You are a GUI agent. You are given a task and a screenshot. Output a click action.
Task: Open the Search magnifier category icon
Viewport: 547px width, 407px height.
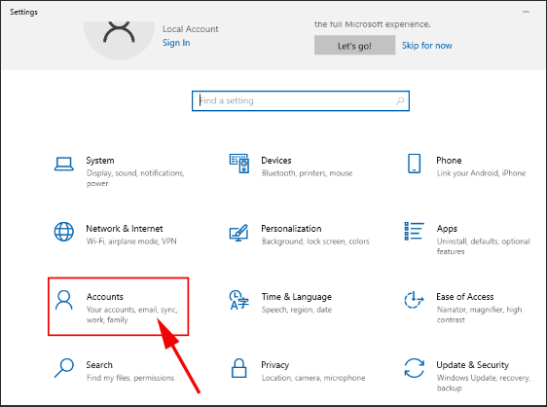(64, 368)
